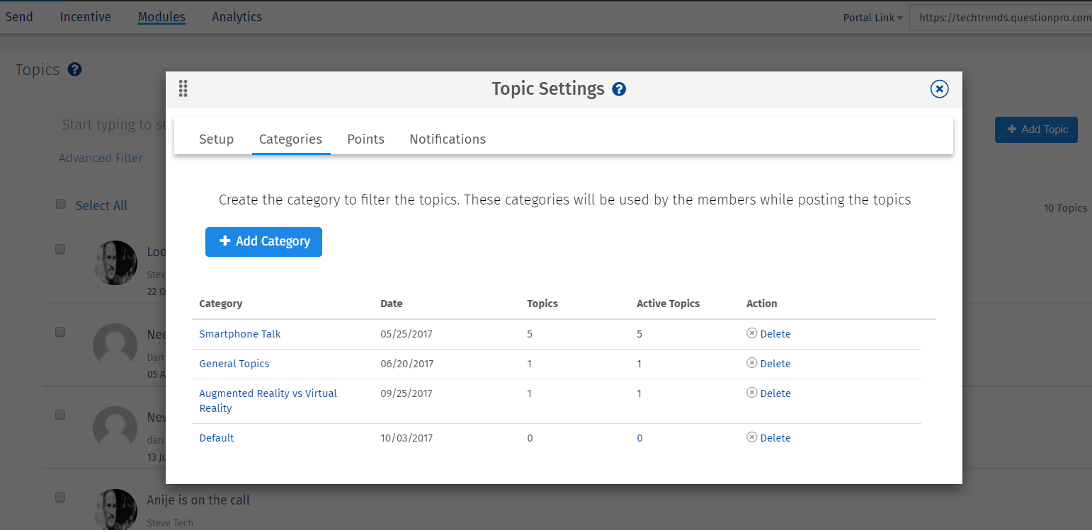Click the Add Category button
The image size is (1092, 530).
coord(263,241)
